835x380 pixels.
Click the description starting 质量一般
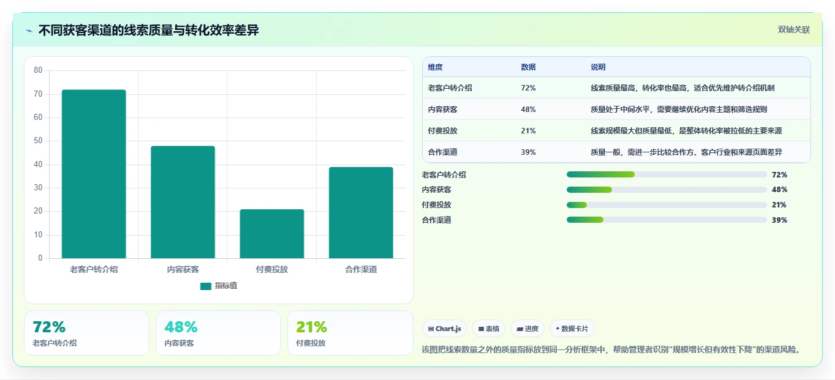click(x=686, y=152)
